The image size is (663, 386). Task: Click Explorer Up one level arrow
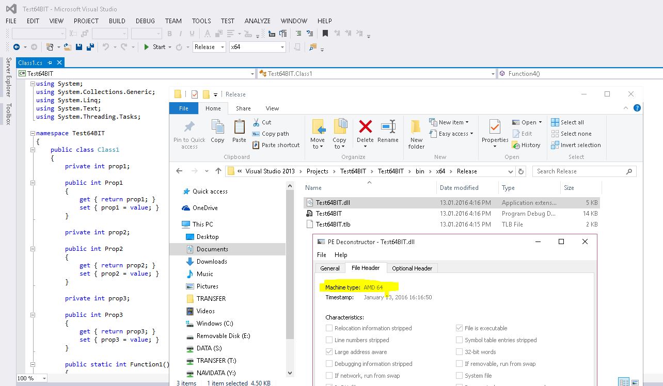(x=218, y=171)
